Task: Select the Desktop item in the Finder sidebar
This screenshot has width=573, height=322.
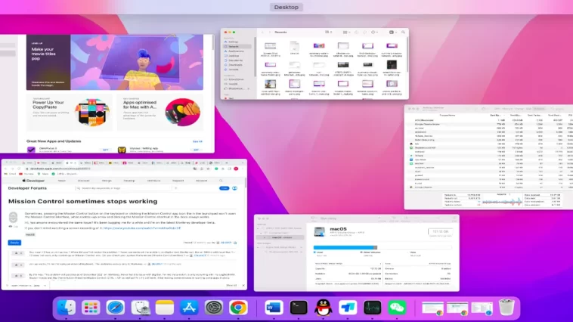Action: click(x=234, y=56)
